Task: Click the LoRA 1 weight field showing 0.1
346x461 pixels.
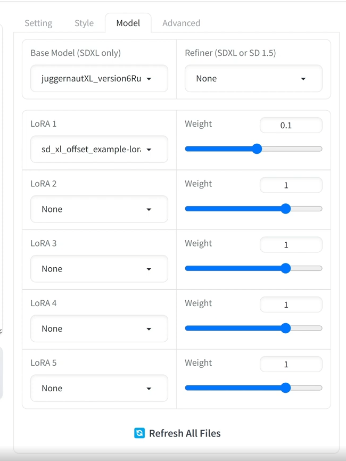Action: click(x=291, y=125)
